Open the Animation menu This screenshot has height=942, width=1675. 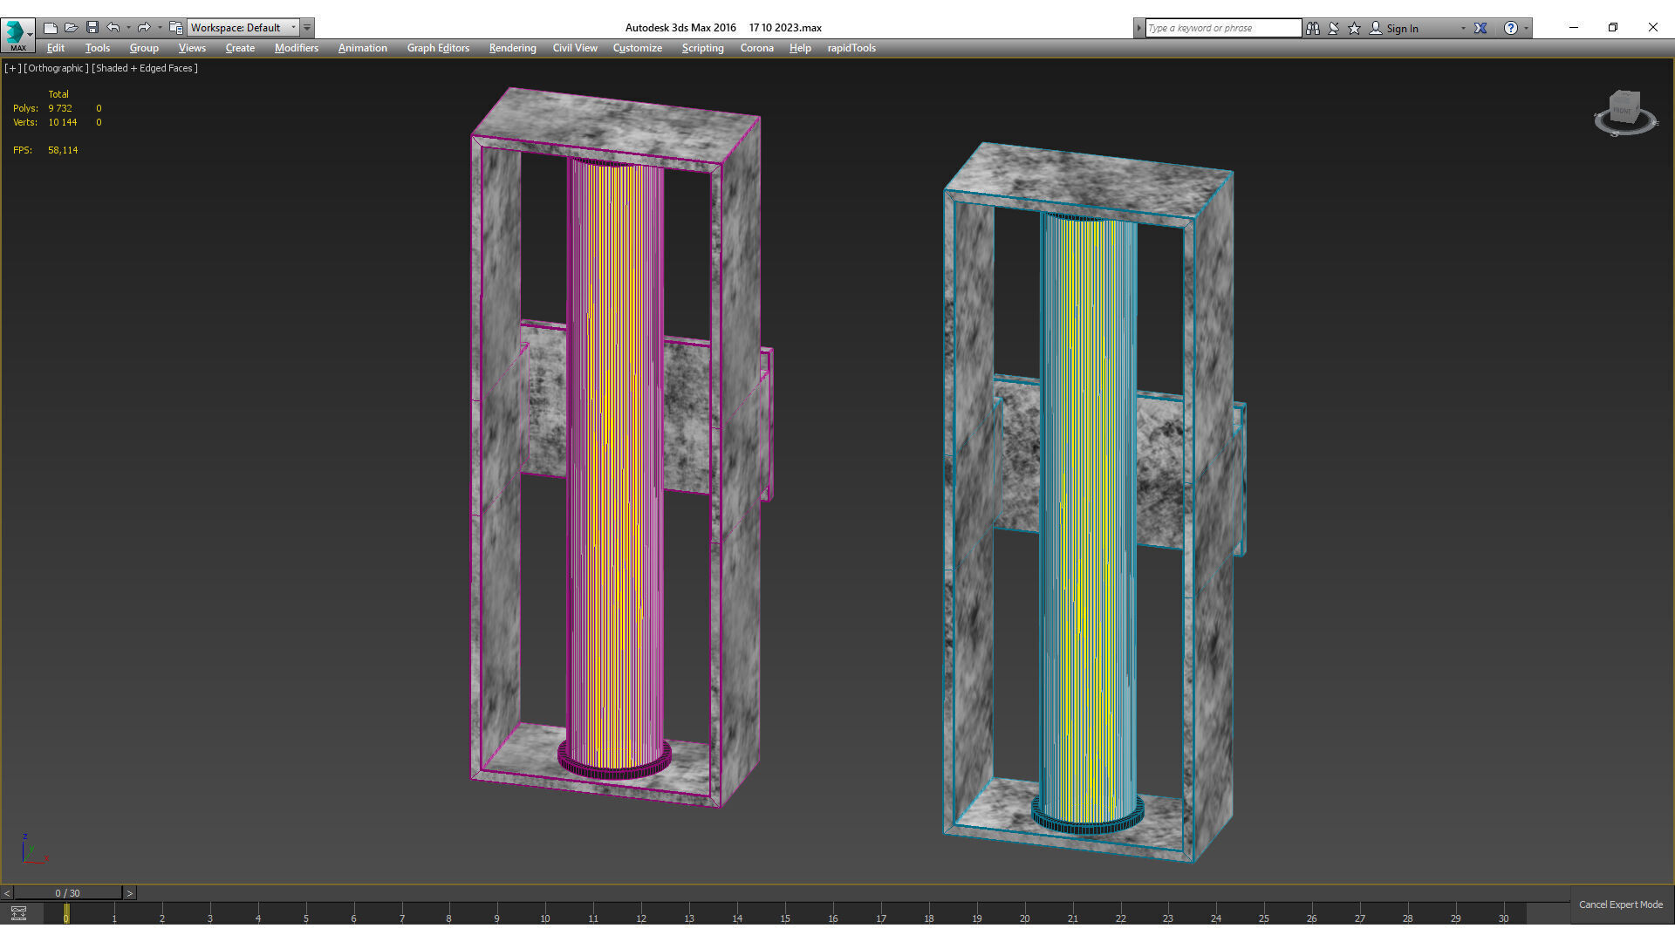coord(363,48)
